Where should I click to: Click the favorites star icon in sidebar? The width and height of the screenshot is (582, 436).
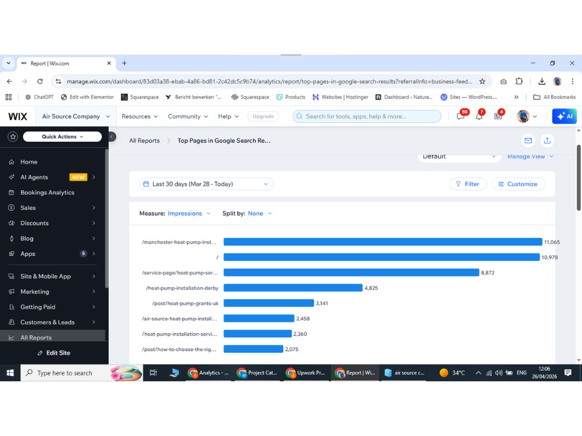pos(13,137)
